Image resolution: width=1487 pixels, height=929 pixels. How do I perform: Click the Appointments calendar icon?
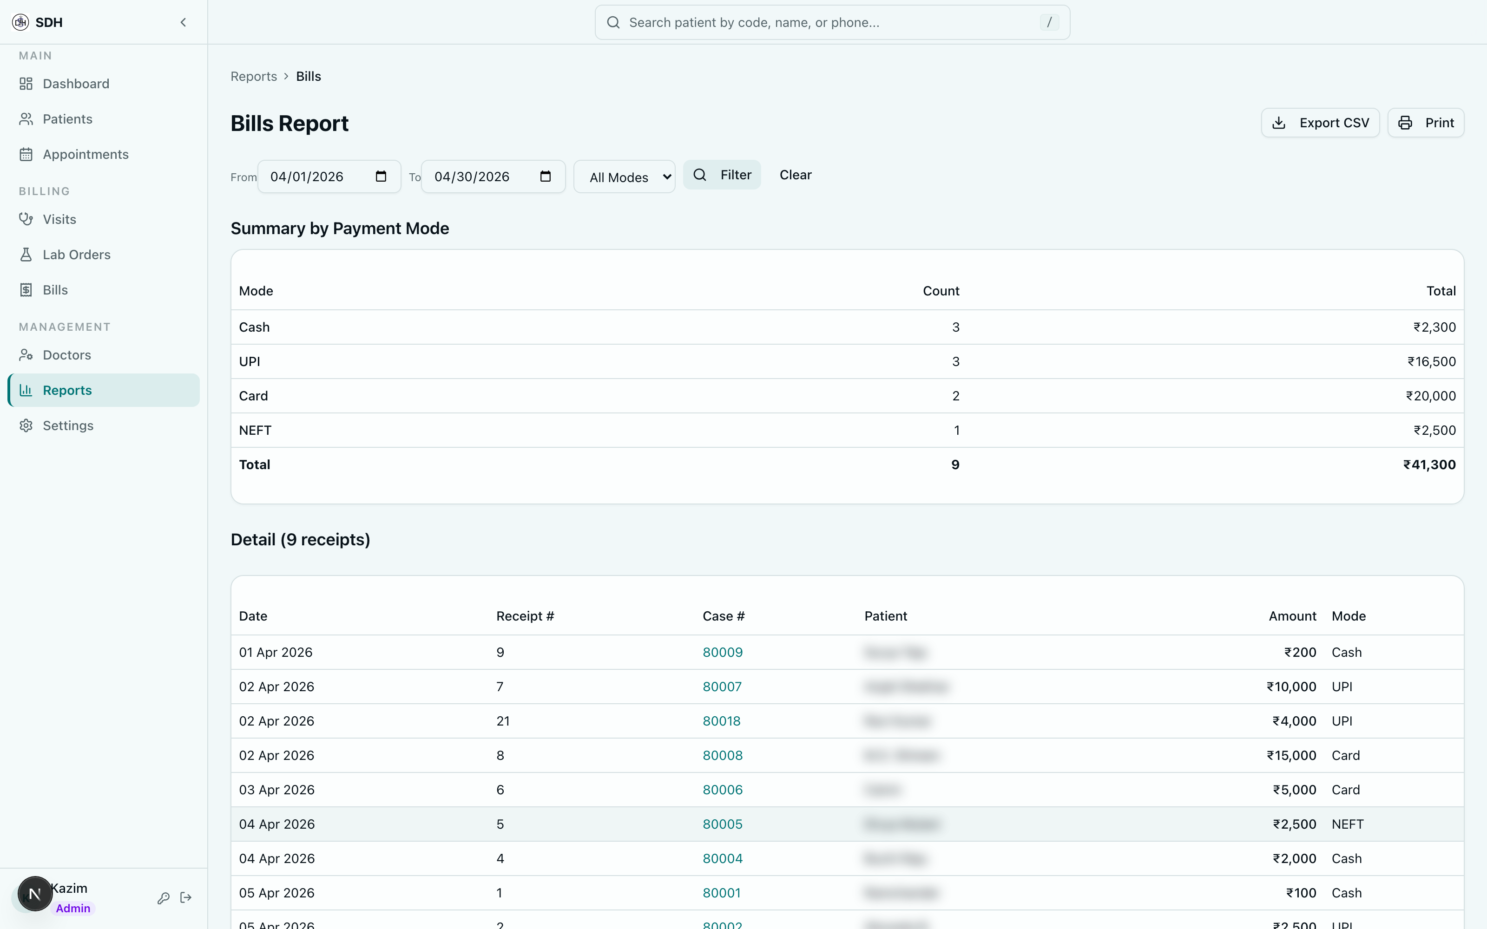coord(26,154)
